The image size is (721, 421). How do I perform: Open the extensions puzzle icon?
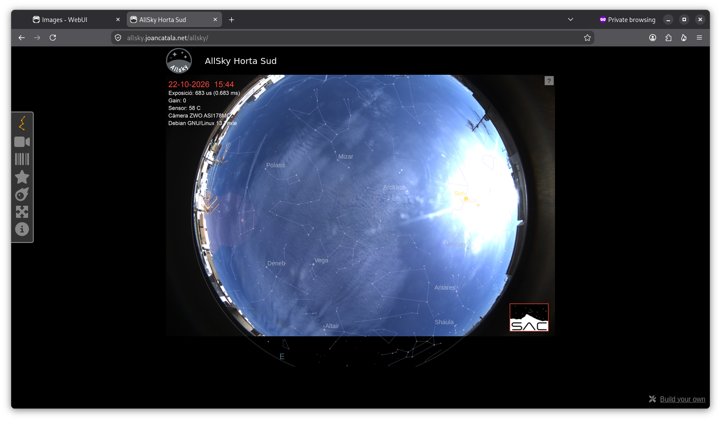pyautogui.click(x=668, y=38)
